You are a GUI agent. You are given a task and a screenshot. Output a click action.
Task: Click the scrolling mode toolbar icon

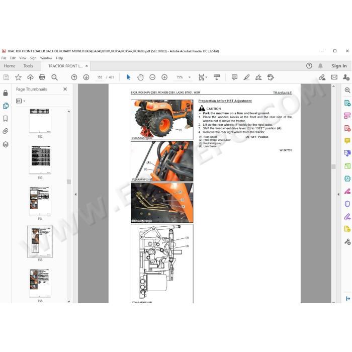217,77
